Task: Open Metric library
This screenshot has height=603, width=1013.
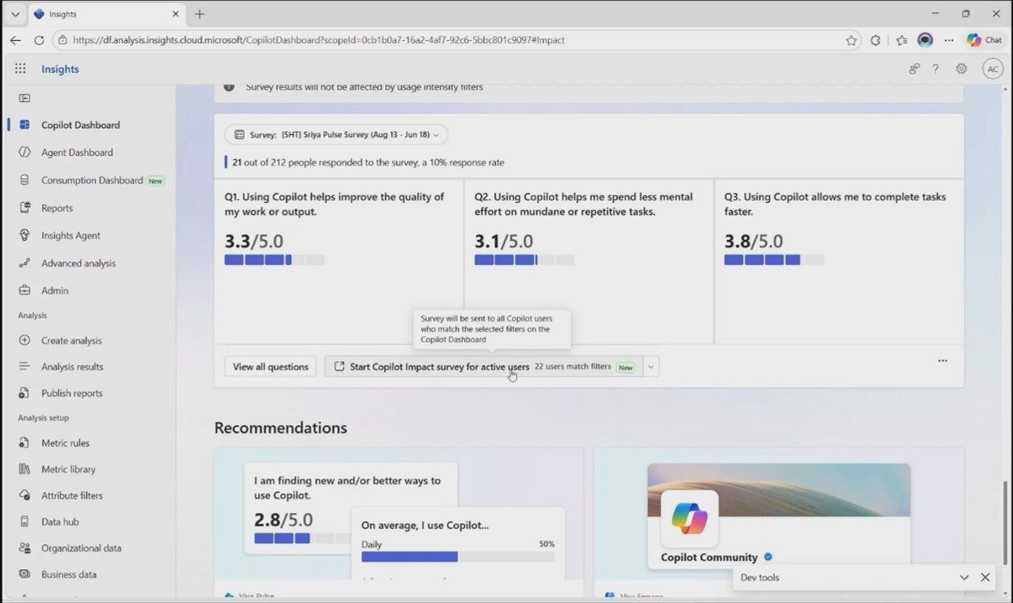Action: click(x=68, y=469)
